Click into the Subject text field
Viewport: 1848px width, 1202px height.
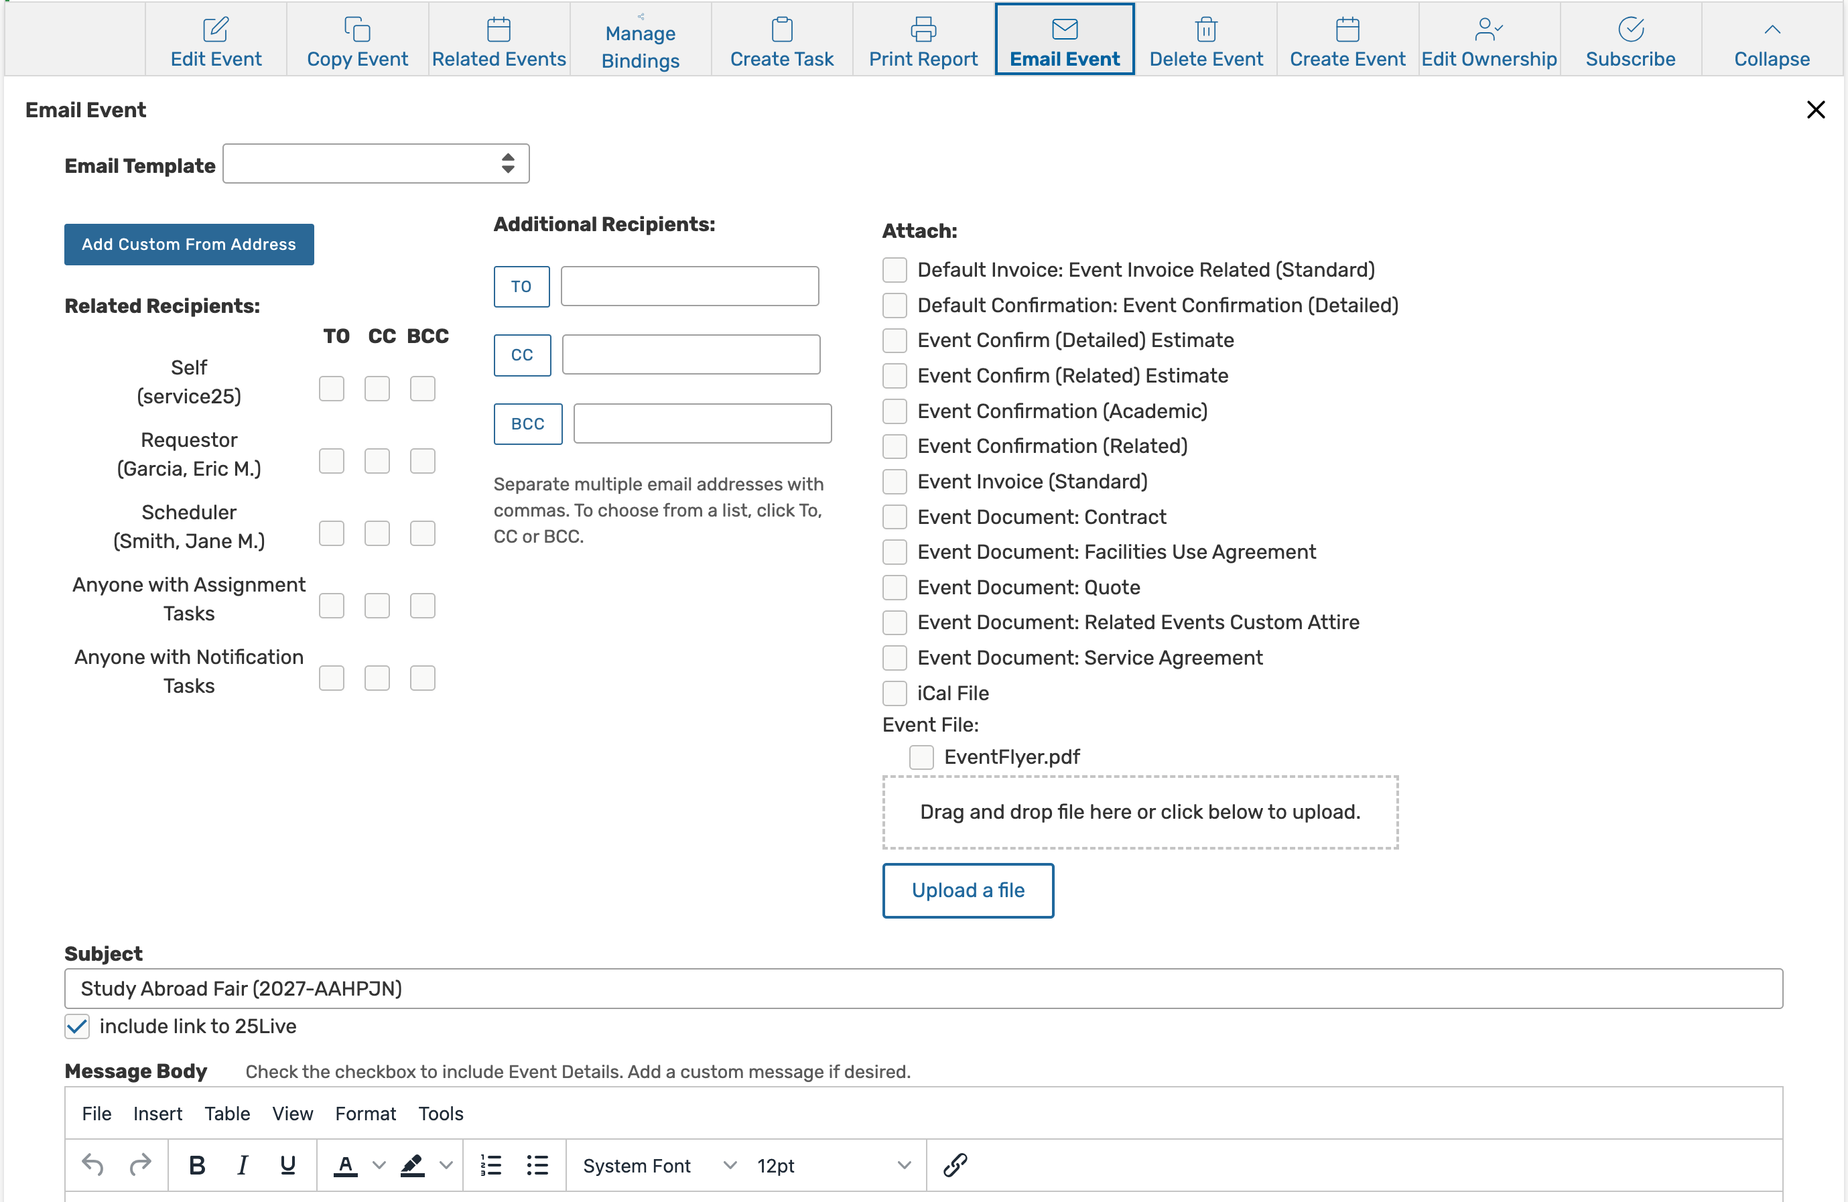pos(923,988)
